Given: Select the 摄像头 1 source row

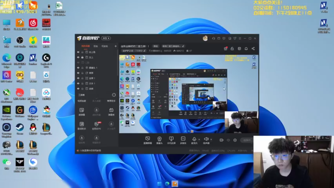Looking at the screenshot, I should click(x=97, y=68).
